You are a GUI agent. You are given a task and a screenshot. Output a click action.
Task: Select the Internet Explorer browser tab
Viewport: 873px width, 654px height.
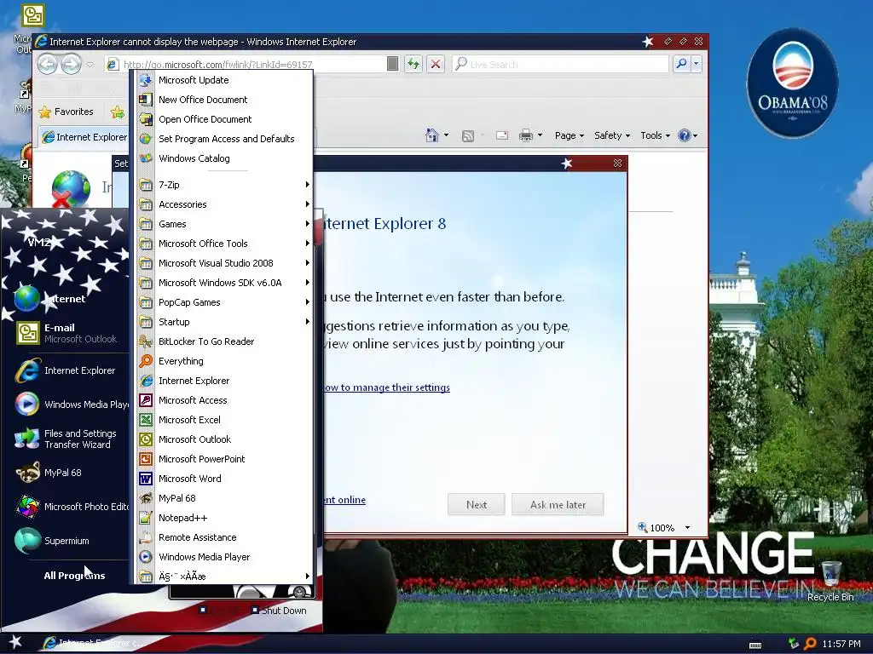[x=84, y=137]
